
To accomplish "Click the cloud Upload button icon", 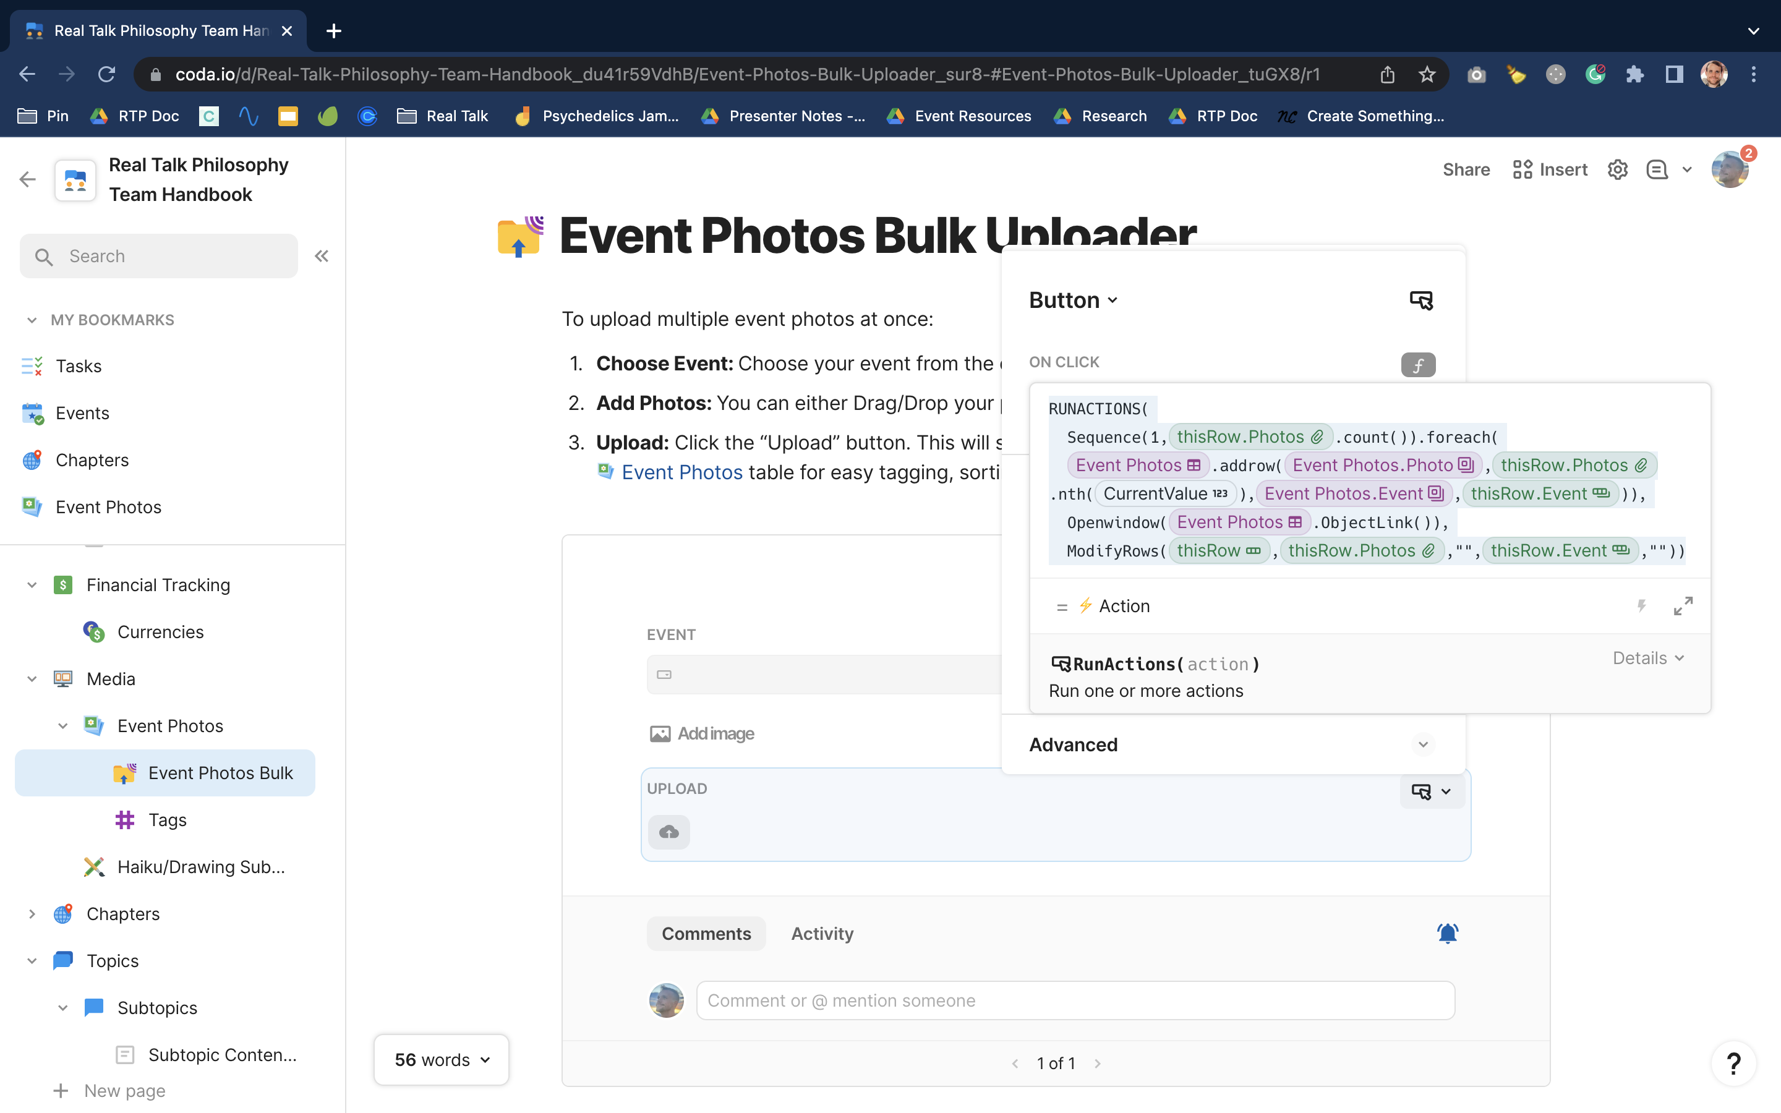I will click(668, 832).
